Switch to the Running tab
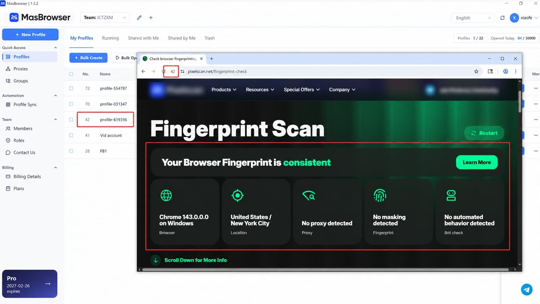 (x=110, y=38)
